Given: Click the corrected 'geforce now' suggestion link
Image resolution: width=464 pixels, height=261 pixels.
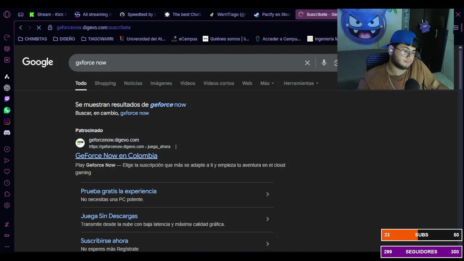Looking at the screenshot, I should (x=168, y=105).
